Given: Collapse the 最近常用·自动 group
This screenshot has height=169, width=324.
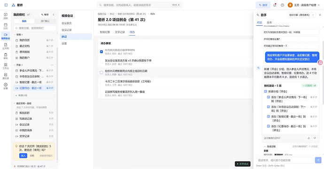Looking at the screenshot, I should (15, 103).
